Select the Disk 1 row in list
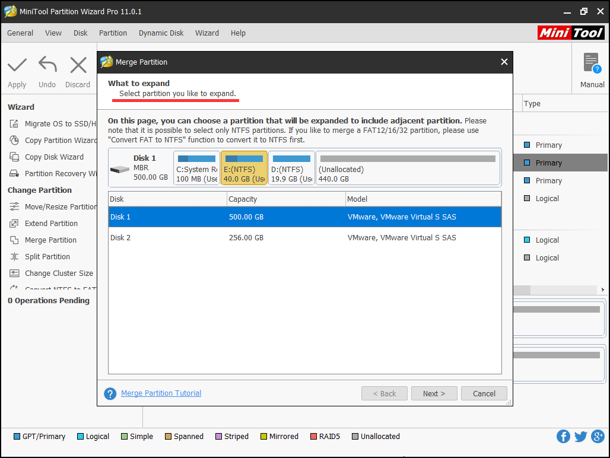This screenshot has height=458, width=610. coord(305,217)
